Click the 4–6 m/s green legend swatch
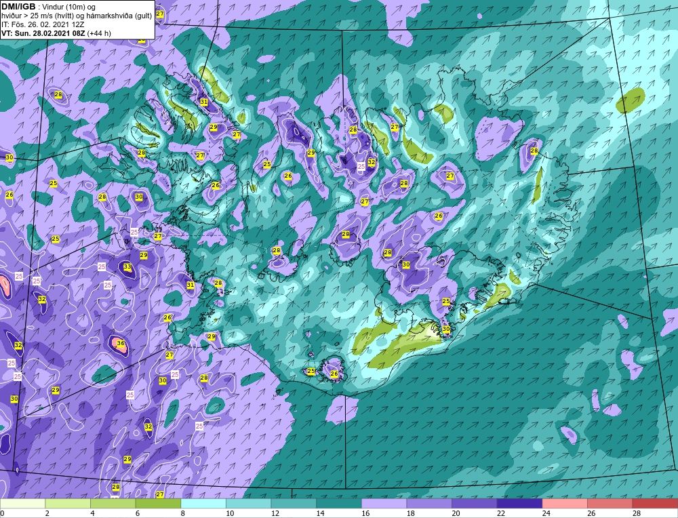Screen dimensions: 678x518 [113, 504]
